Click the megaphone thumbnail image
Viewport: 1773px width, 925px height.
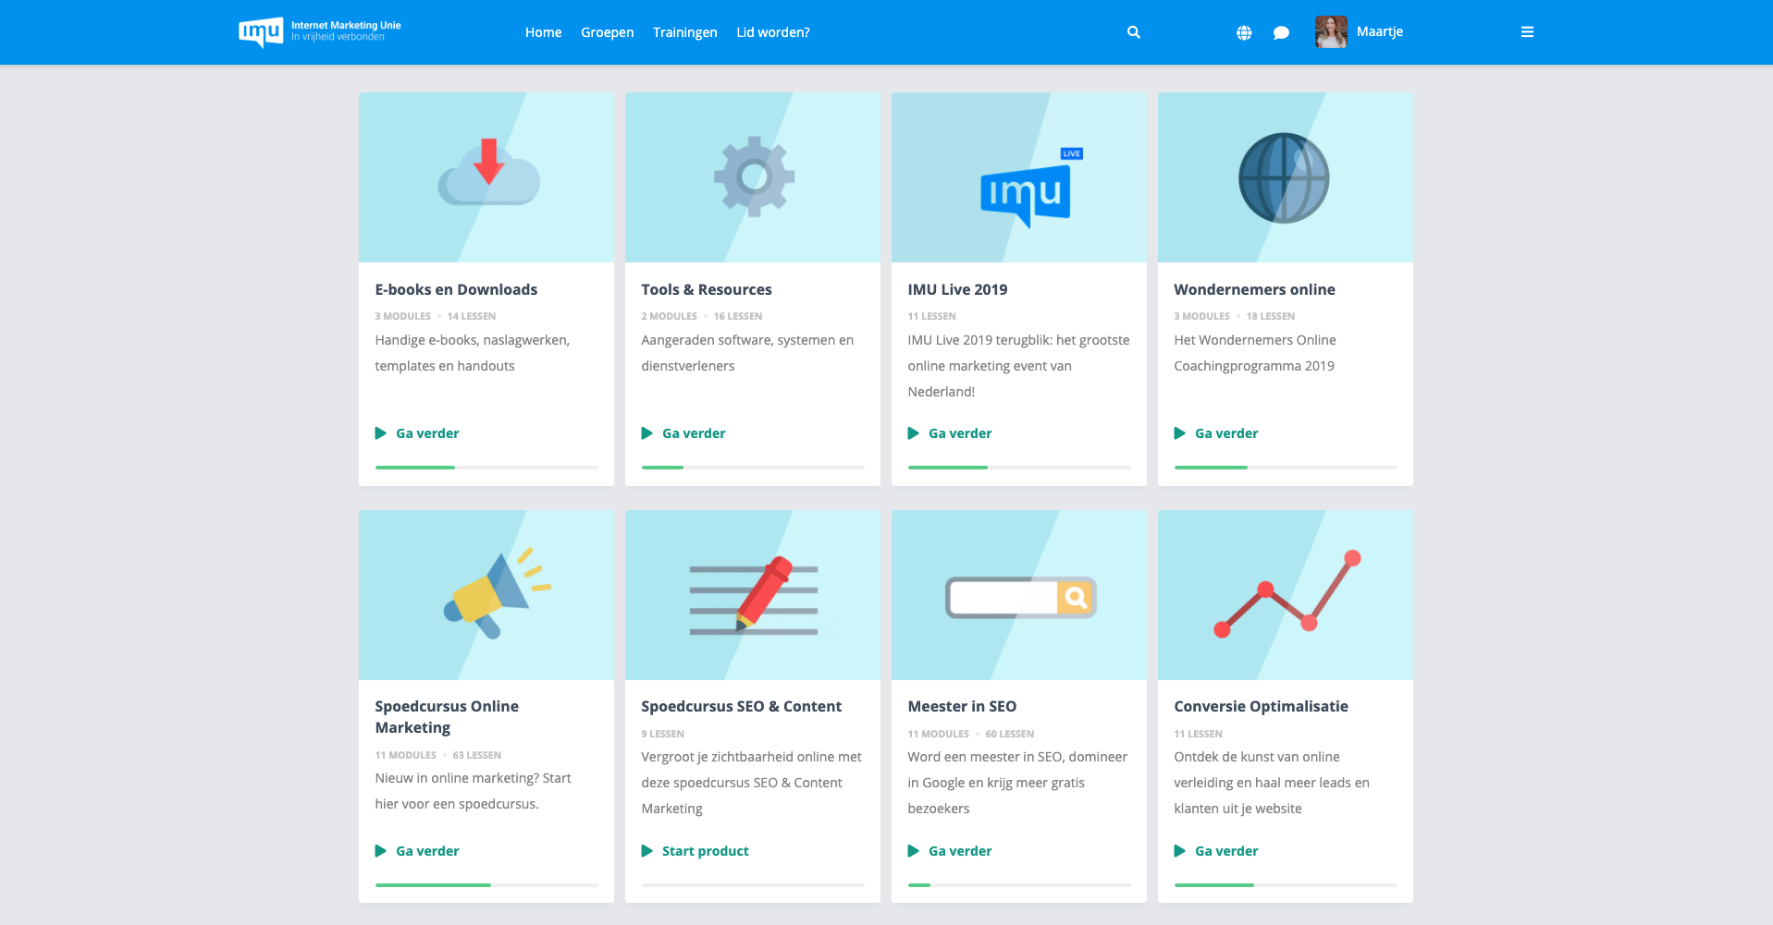pyautogui.click(x=486, y=595)
